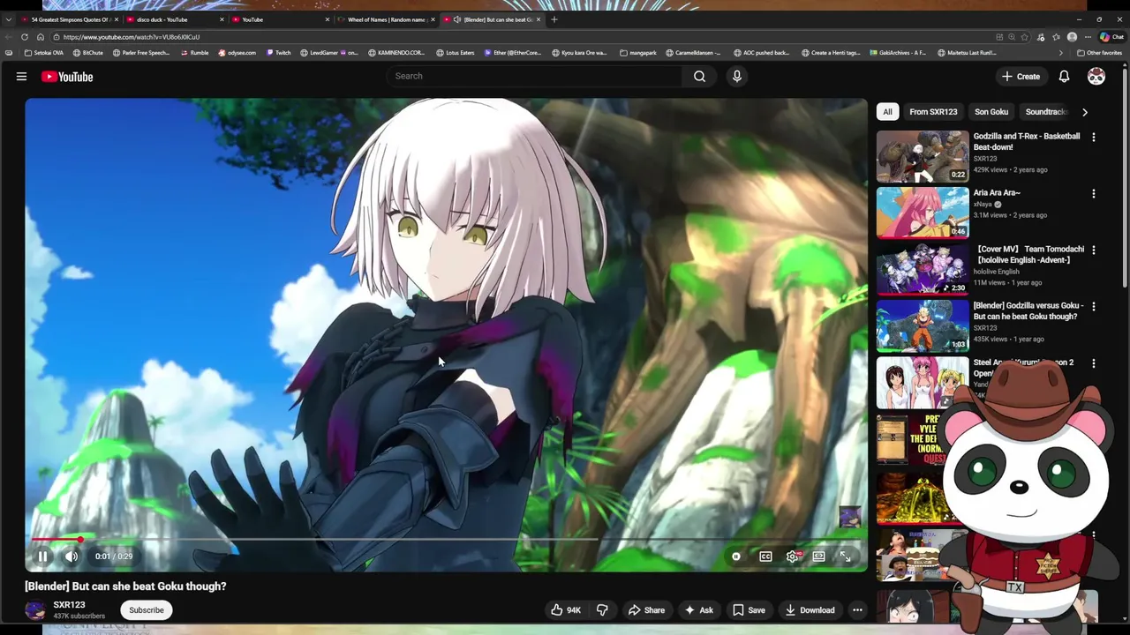Open a new browser tab
Viewport: 1130px width, 635px height.
point(554,19)
